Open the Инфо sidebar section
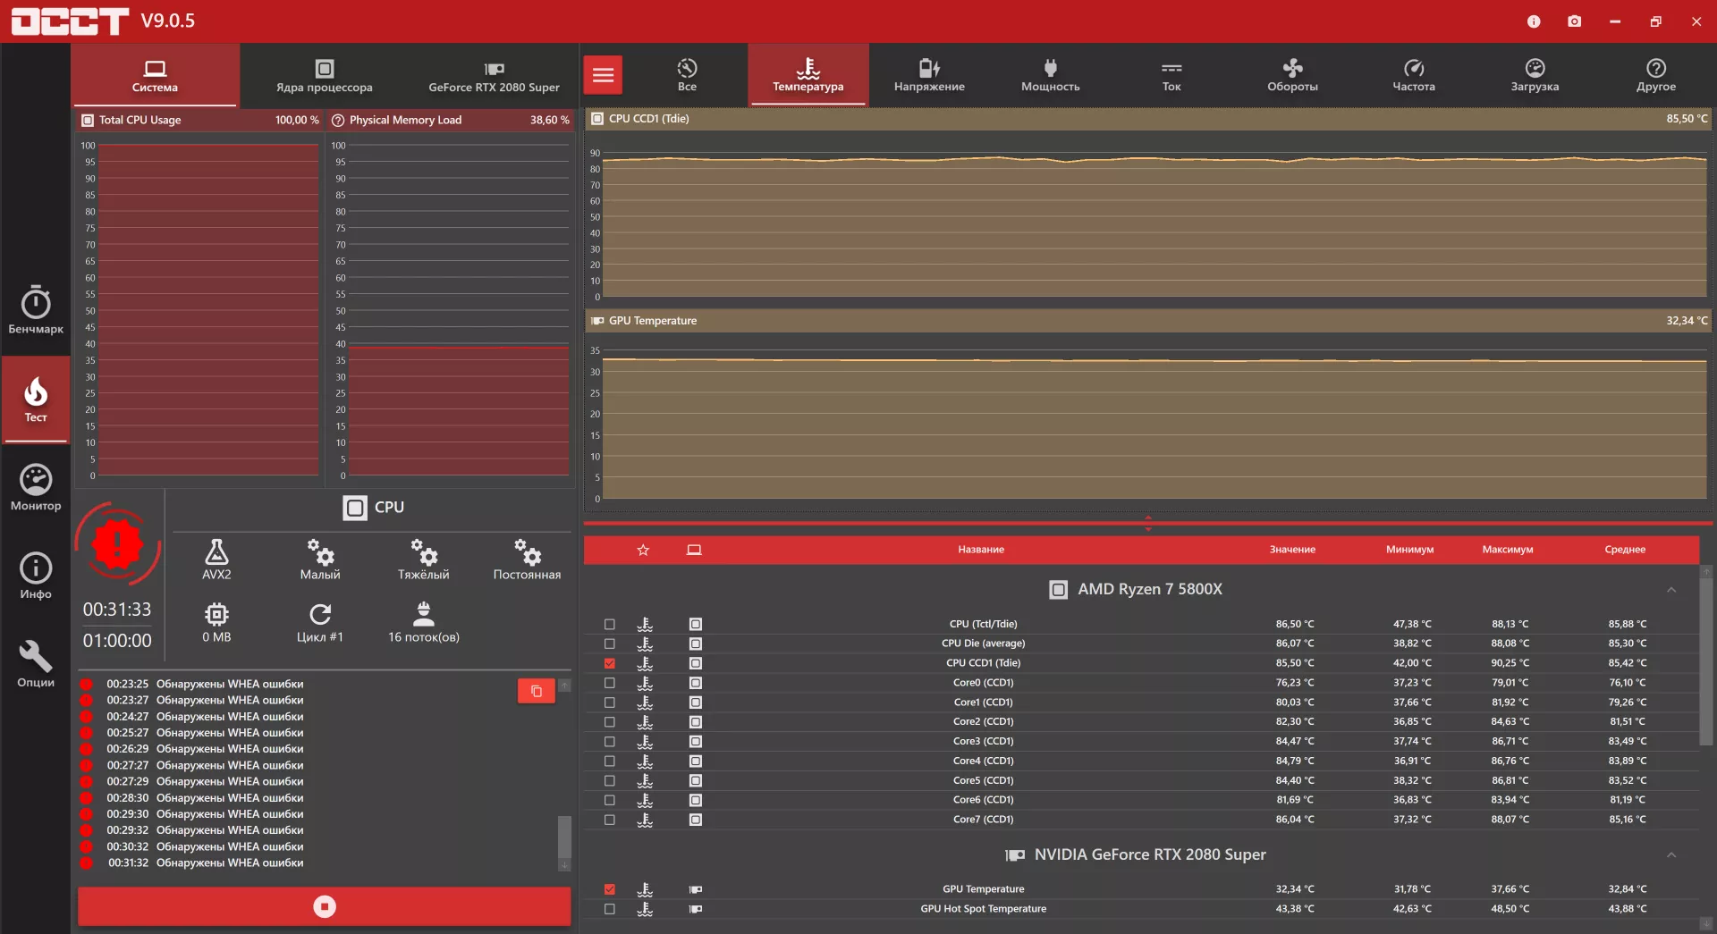Image resolution: width=1717 pixels, height=934 pixels. coord(36,576)
